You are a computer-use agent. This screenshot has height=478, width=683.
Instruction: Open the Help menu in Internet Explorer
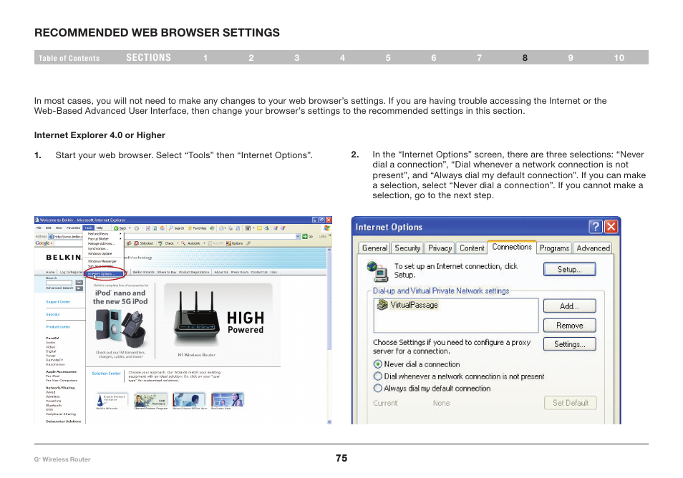[100, 228]
